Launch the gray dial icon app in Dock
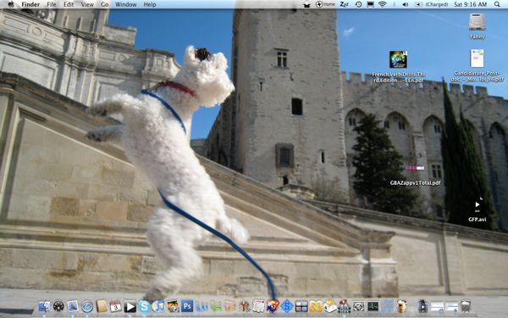 tap(358, 306)
